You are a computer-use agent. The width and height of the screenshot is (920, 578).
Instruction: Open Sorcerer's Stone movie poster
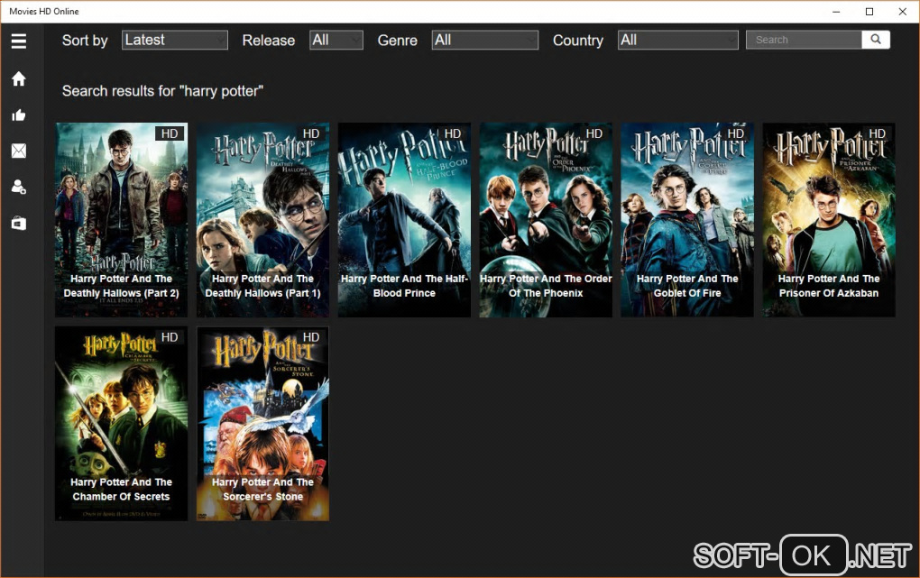click(x=262, y=424)
